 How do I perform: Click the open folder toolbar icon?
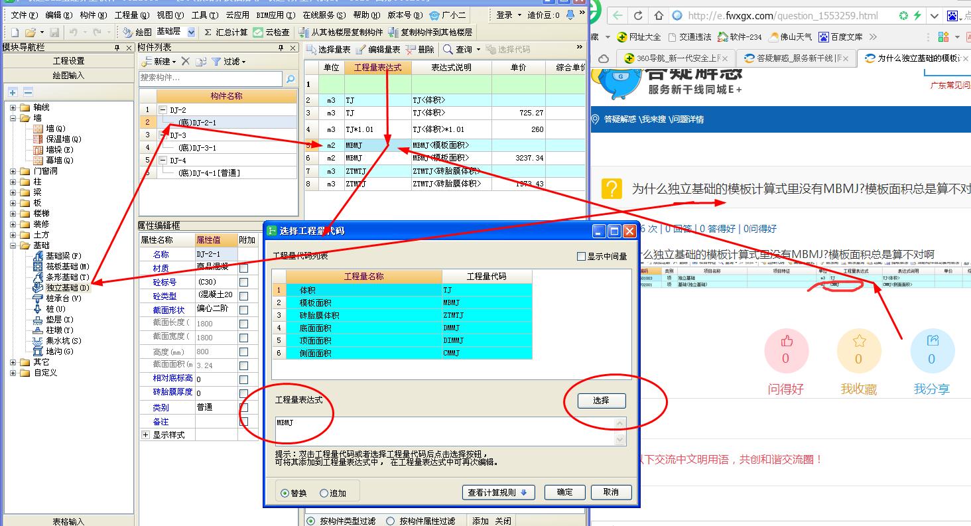tap(31, 32)
